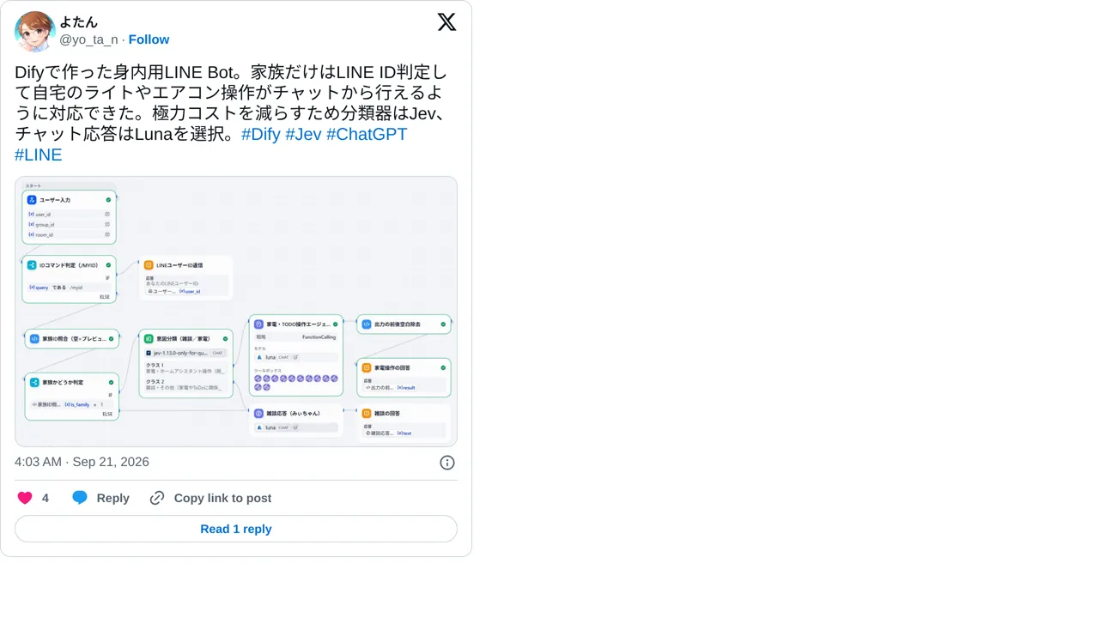Image resolution: width=1099 pixels, height=618 pixels.
Task: Open the #Jev hashtag
Action: (303, 134)
